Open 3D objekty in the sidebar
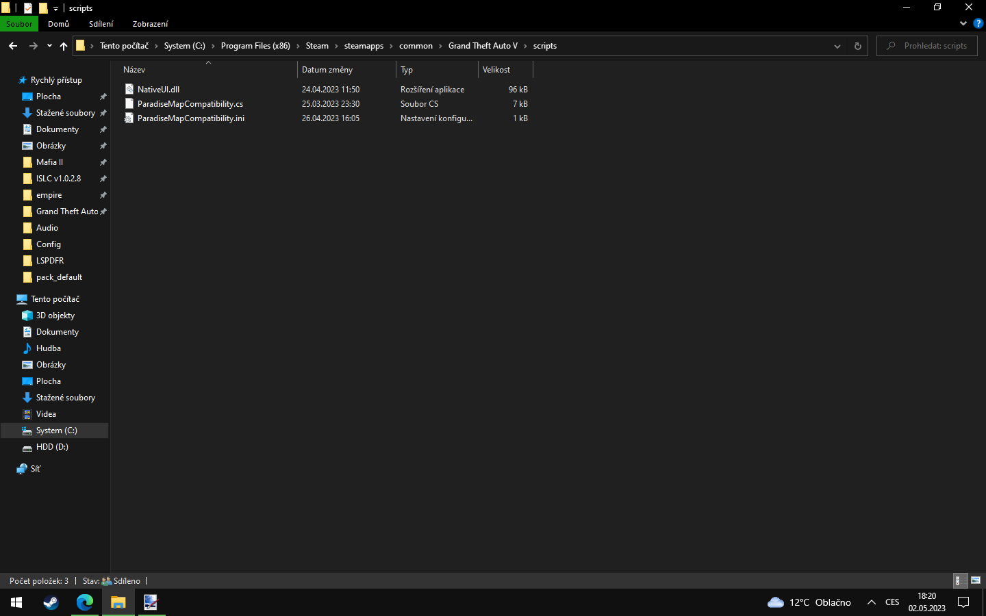The width and height of the screenshot is (986, 616). 55,316
